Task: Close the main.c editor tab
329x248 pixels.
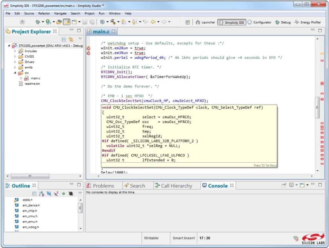Action: (x=113, y=31)
